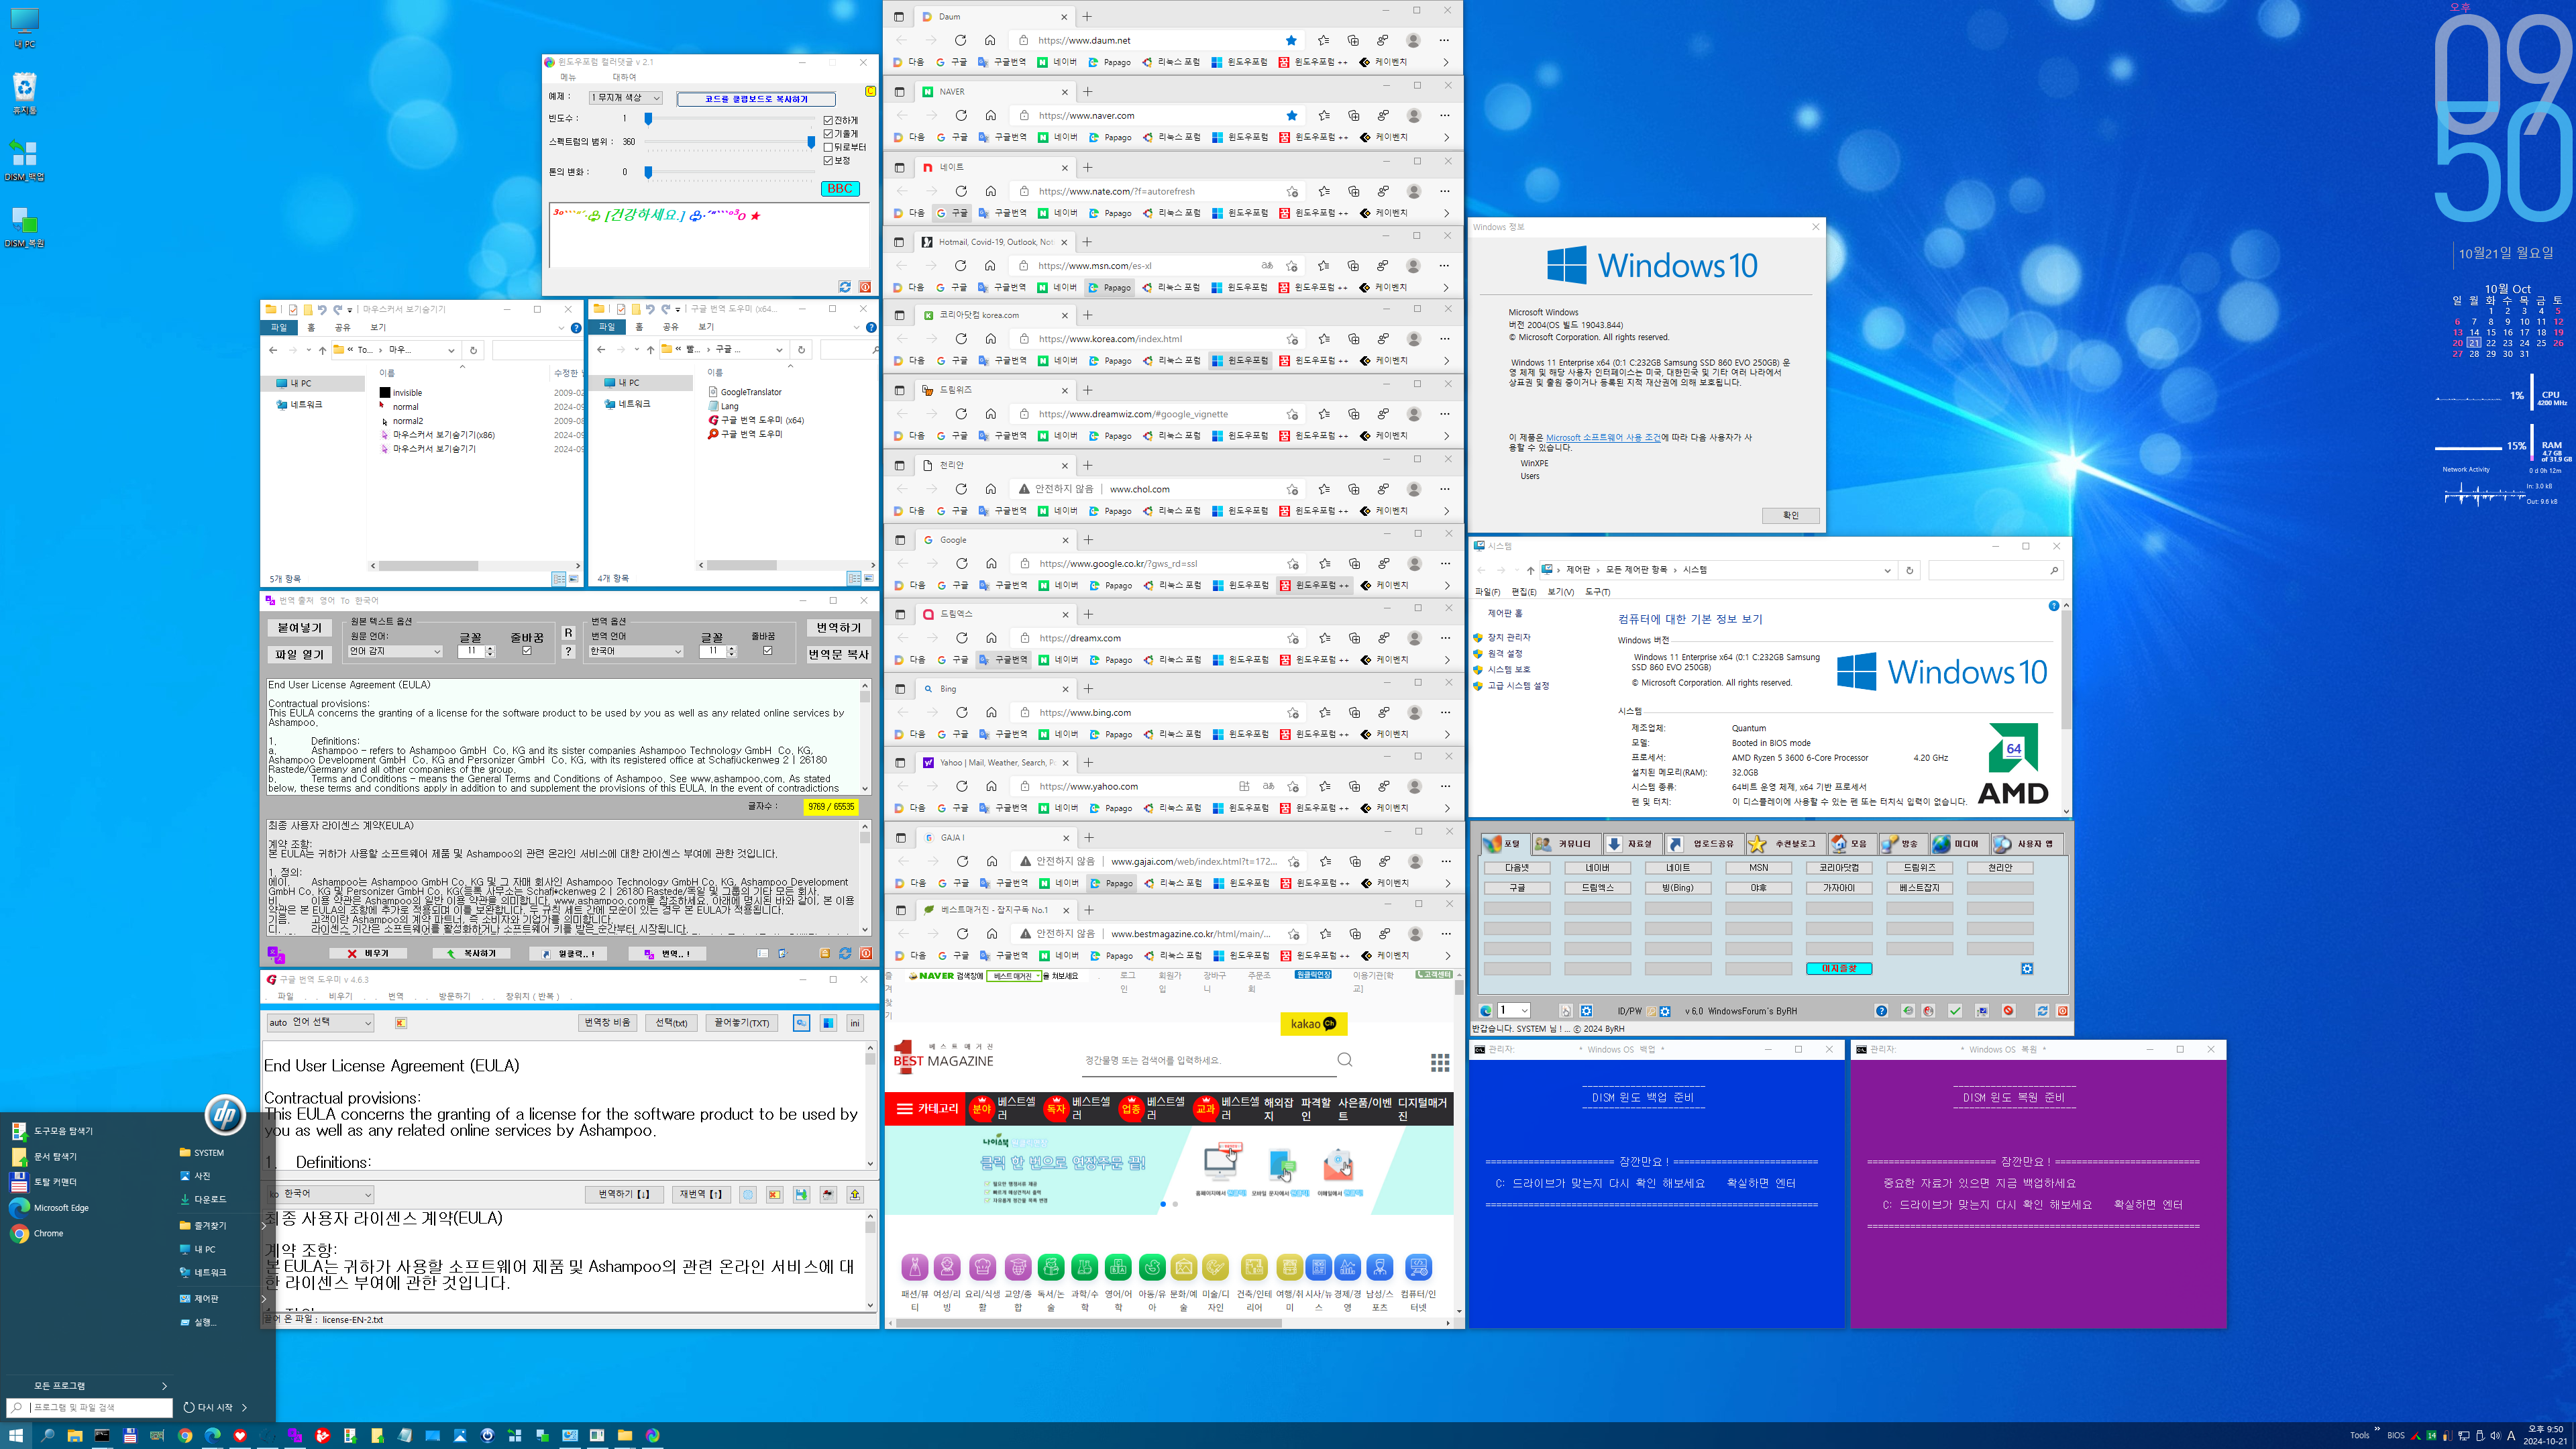
Task: Click the 스펙트럼의 범위 slider thumb
Action: coord(811,142)
